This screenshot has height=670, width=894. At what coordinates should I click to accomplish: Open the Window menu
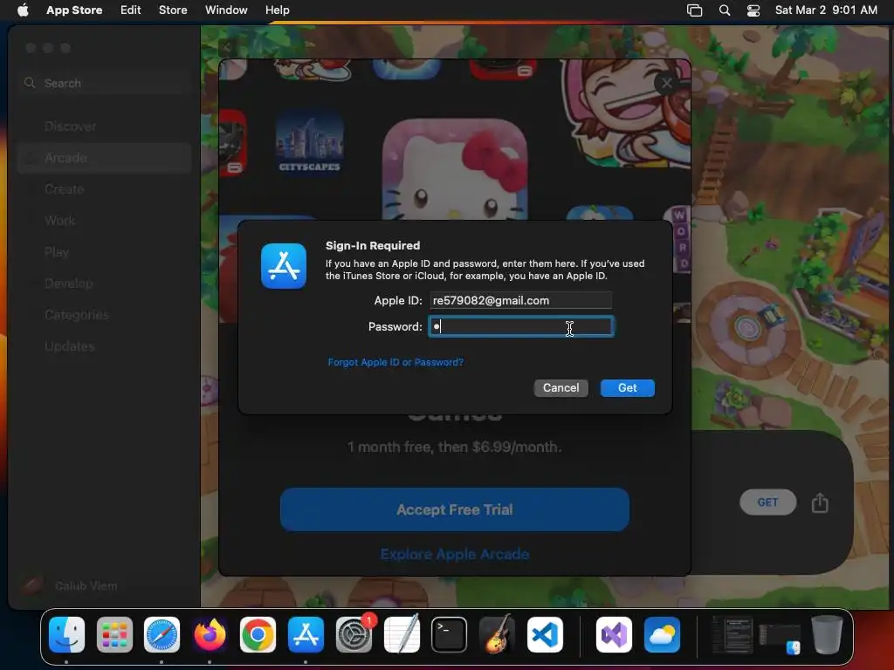(x=226, y=10)
